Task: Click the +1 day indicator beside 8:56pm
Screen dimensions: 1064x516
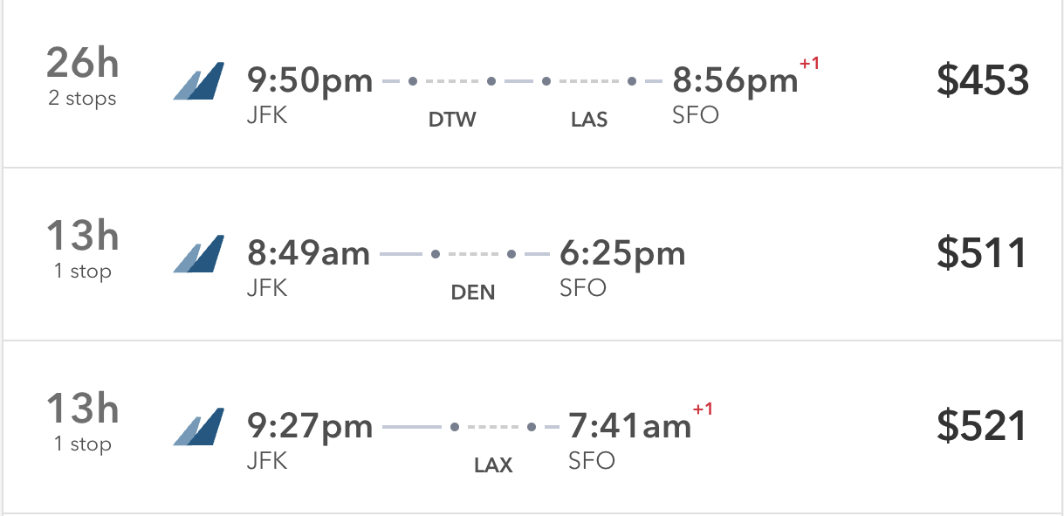Action: 810,64
